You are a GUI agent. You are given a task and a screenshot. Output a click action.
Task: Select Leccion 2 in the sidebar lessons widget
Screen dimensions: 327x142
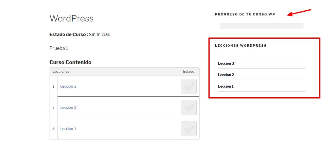pyautogui.click(x=226, y=75)
